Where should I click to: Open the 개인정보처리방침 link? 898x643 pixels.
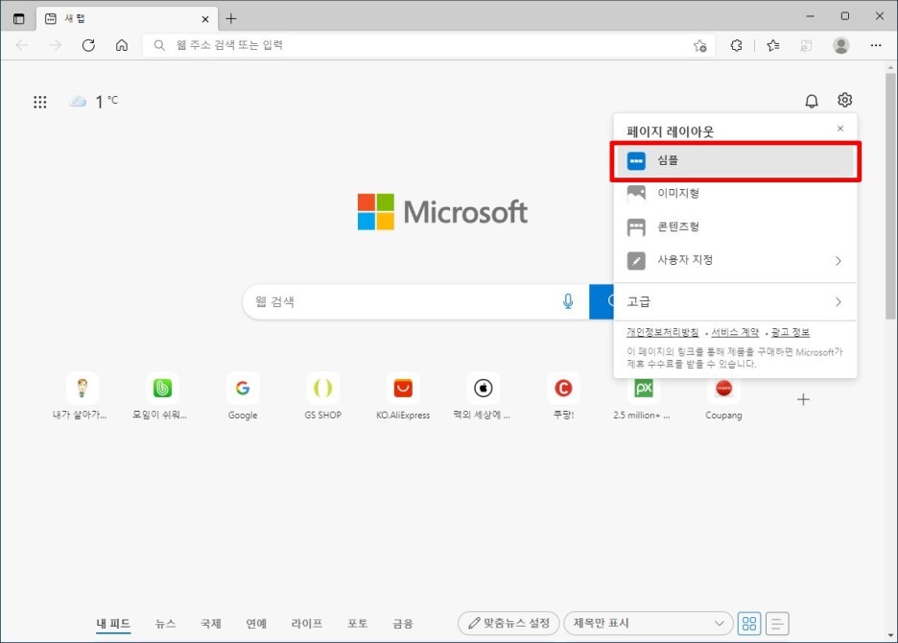(663, 332)
